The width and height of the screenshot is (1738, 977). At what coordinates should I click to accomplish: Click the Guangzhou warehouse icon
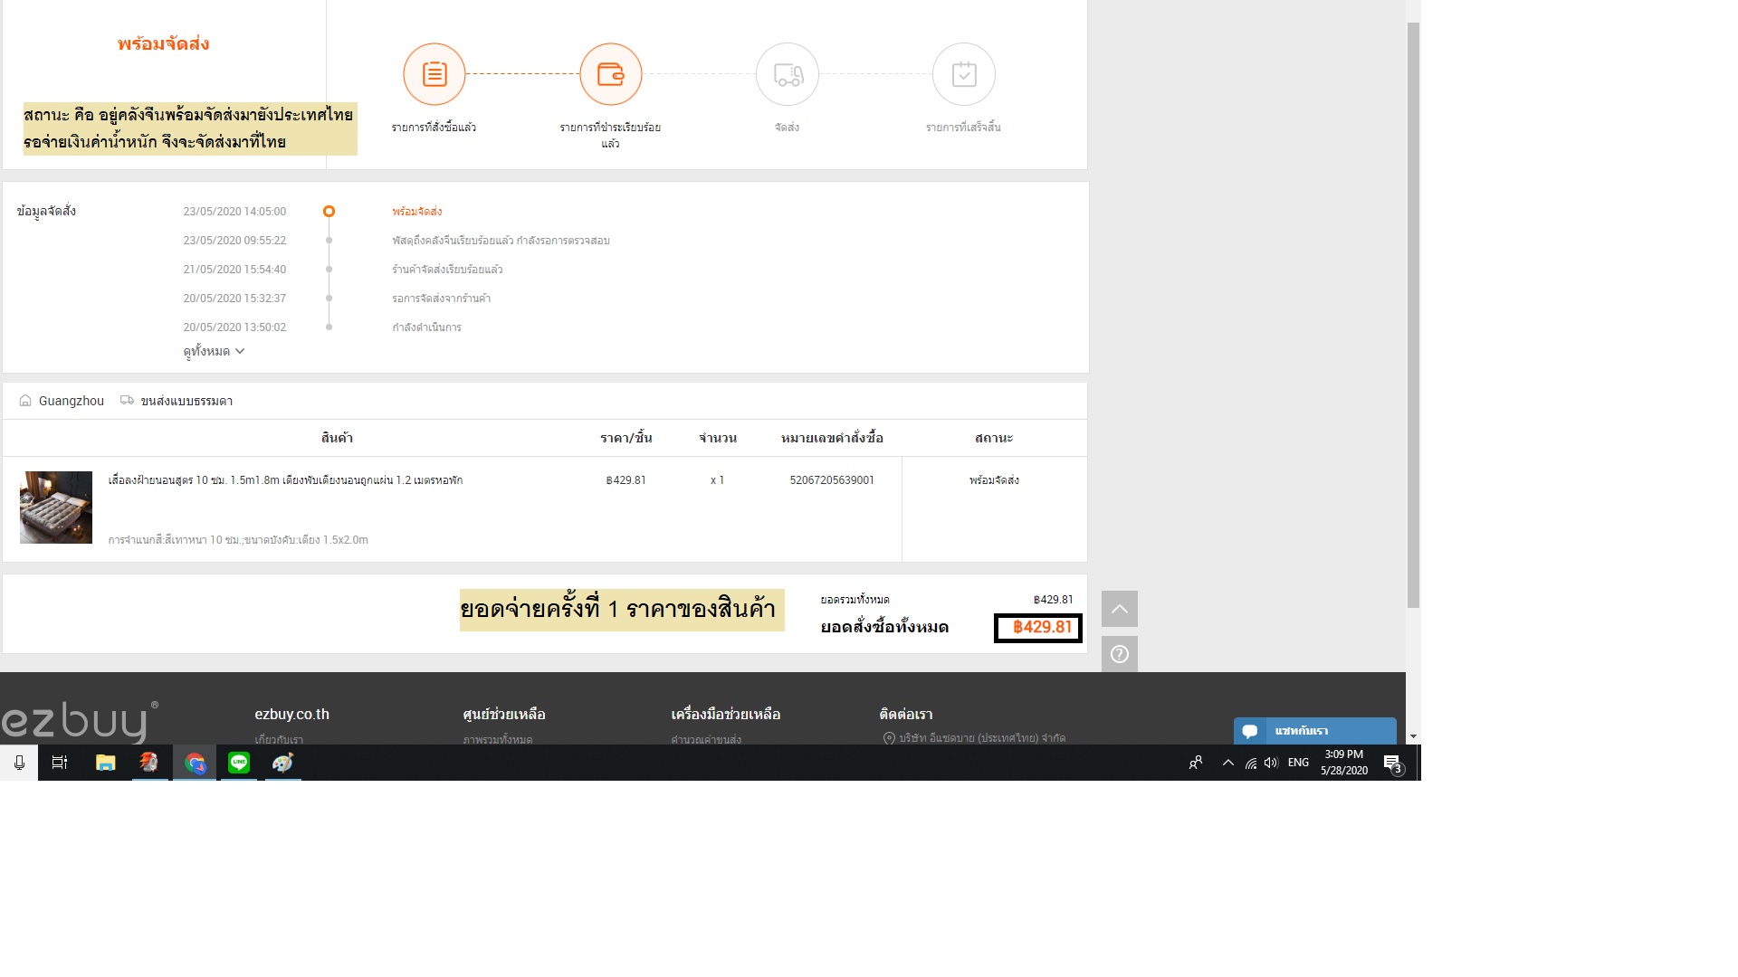point(25,401)
